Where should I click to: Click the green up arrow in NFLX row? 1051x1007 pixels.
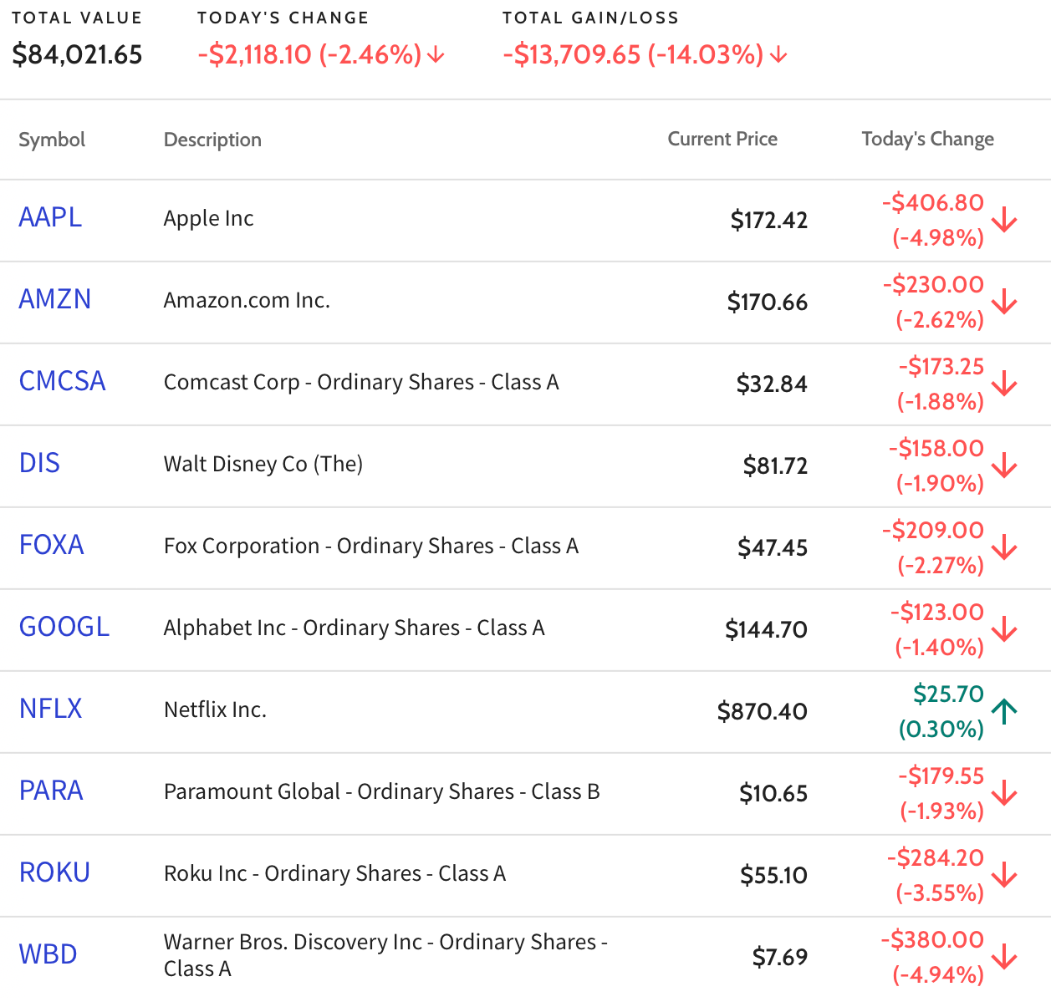coord(1004,711)
